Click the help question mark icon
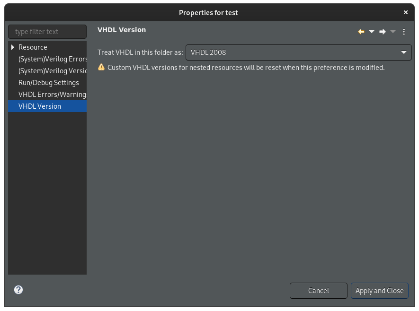The height and width of the screenshot is (311, 419). tap(18, 290)
